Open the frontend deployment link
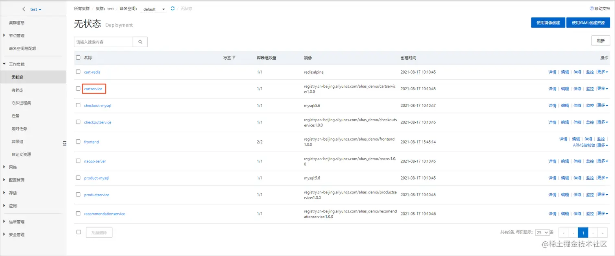The height and width of the screenshot is (256, 615). (x=92, y=142)
